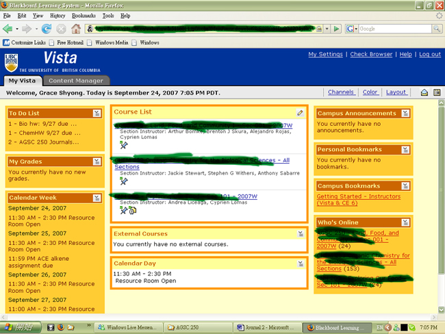Screen dimensions: 445x334
Task: Open the browser Help menu
Action: [125, 16]
